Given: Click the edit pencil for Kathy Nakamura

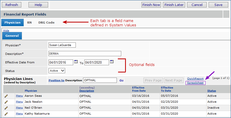Looking at the screenshot, I should click(6, 114).
